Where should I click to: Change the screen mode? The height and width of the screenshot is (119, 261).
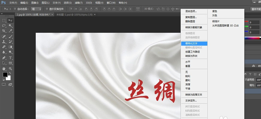point(10,84)
